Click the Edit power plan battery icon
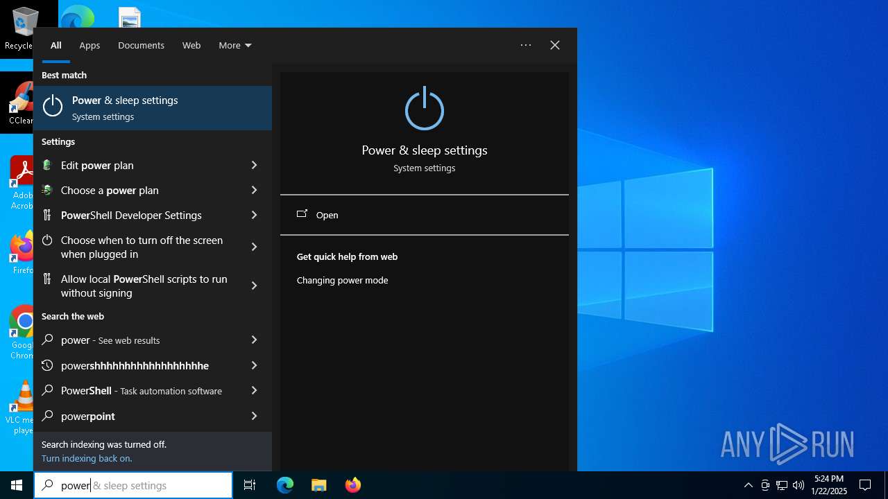Viewport: 888px width, 499px height. pos(47,165)
